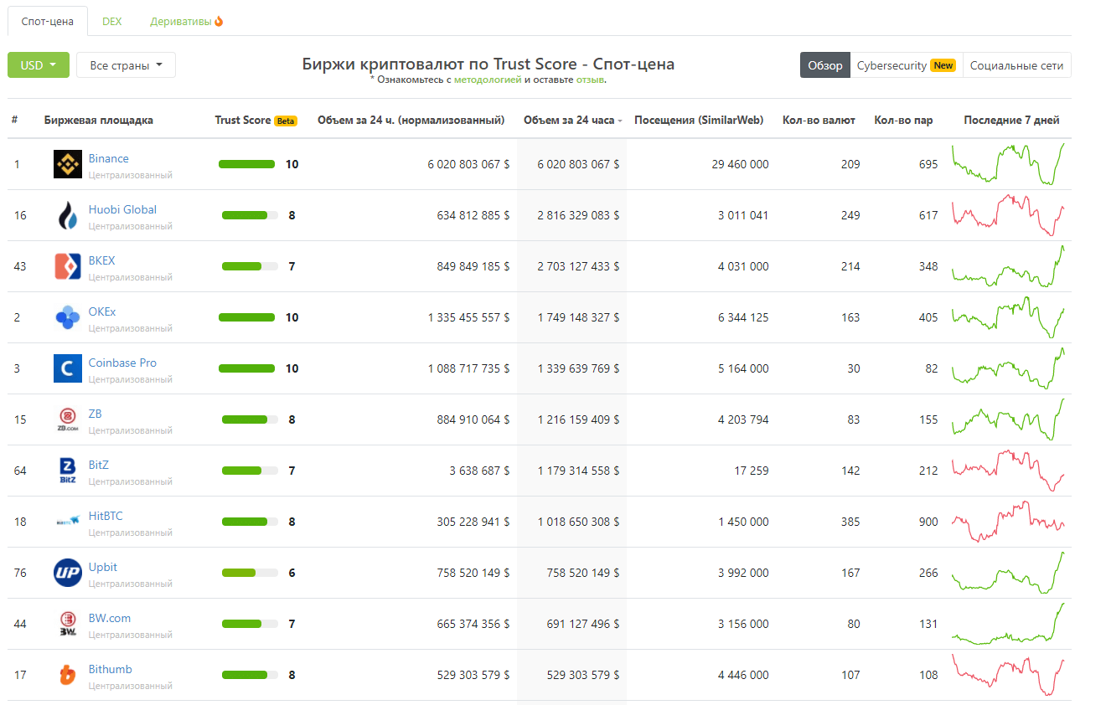
Task: Select the Обзор view button
Action: pos(825,65)
